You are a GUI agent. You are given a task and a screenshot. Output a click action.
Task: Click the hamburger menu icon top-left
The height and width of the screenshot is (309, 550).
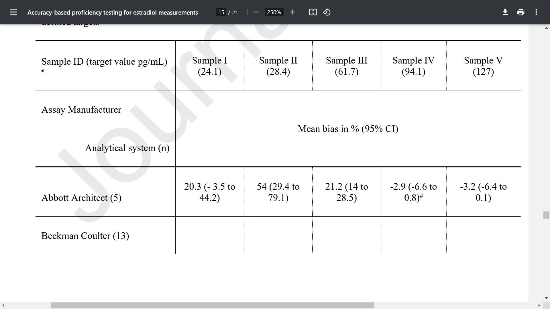click(13, 12)
